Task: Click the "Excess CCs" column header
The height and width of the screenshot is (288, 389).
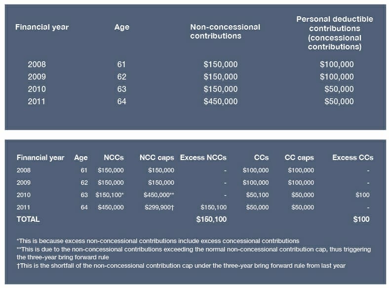Action: [x=352, y=158]
